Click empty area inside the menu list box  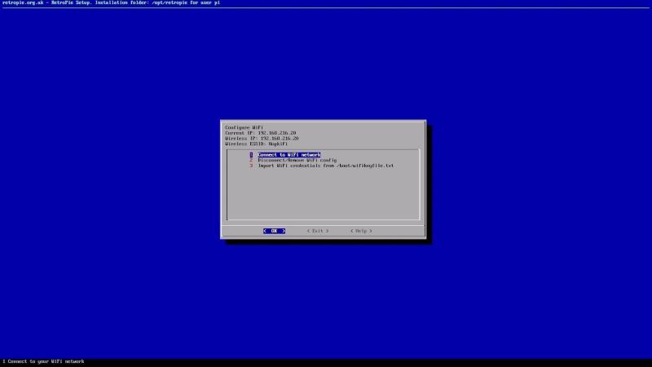pos(323,196)
